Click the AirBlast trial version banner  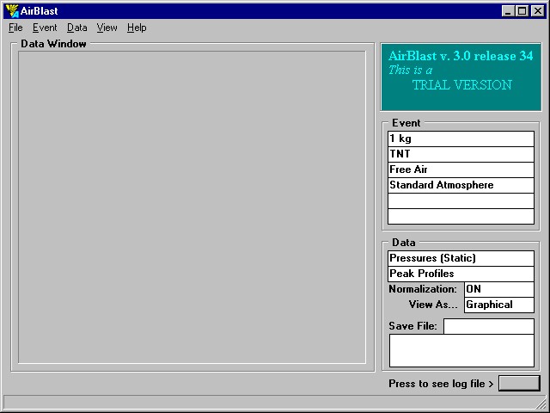pyautogui.click(x=461, y=77)
